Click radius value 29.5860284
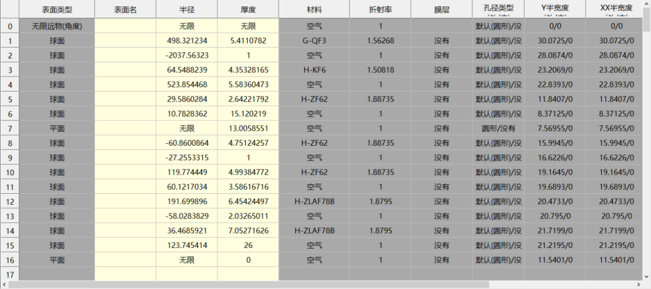Screen dimensions: 651x289 [x=187, y=99]
